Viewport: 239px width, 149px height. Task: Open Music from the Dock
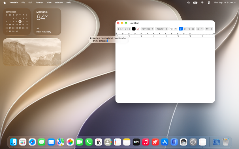pos(146,142)
